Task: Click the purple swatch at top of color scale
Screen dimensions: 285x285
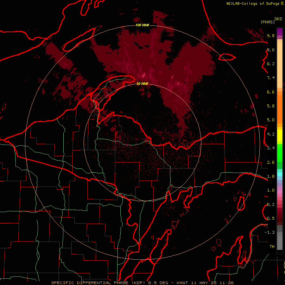Action: tap(280, 32)
